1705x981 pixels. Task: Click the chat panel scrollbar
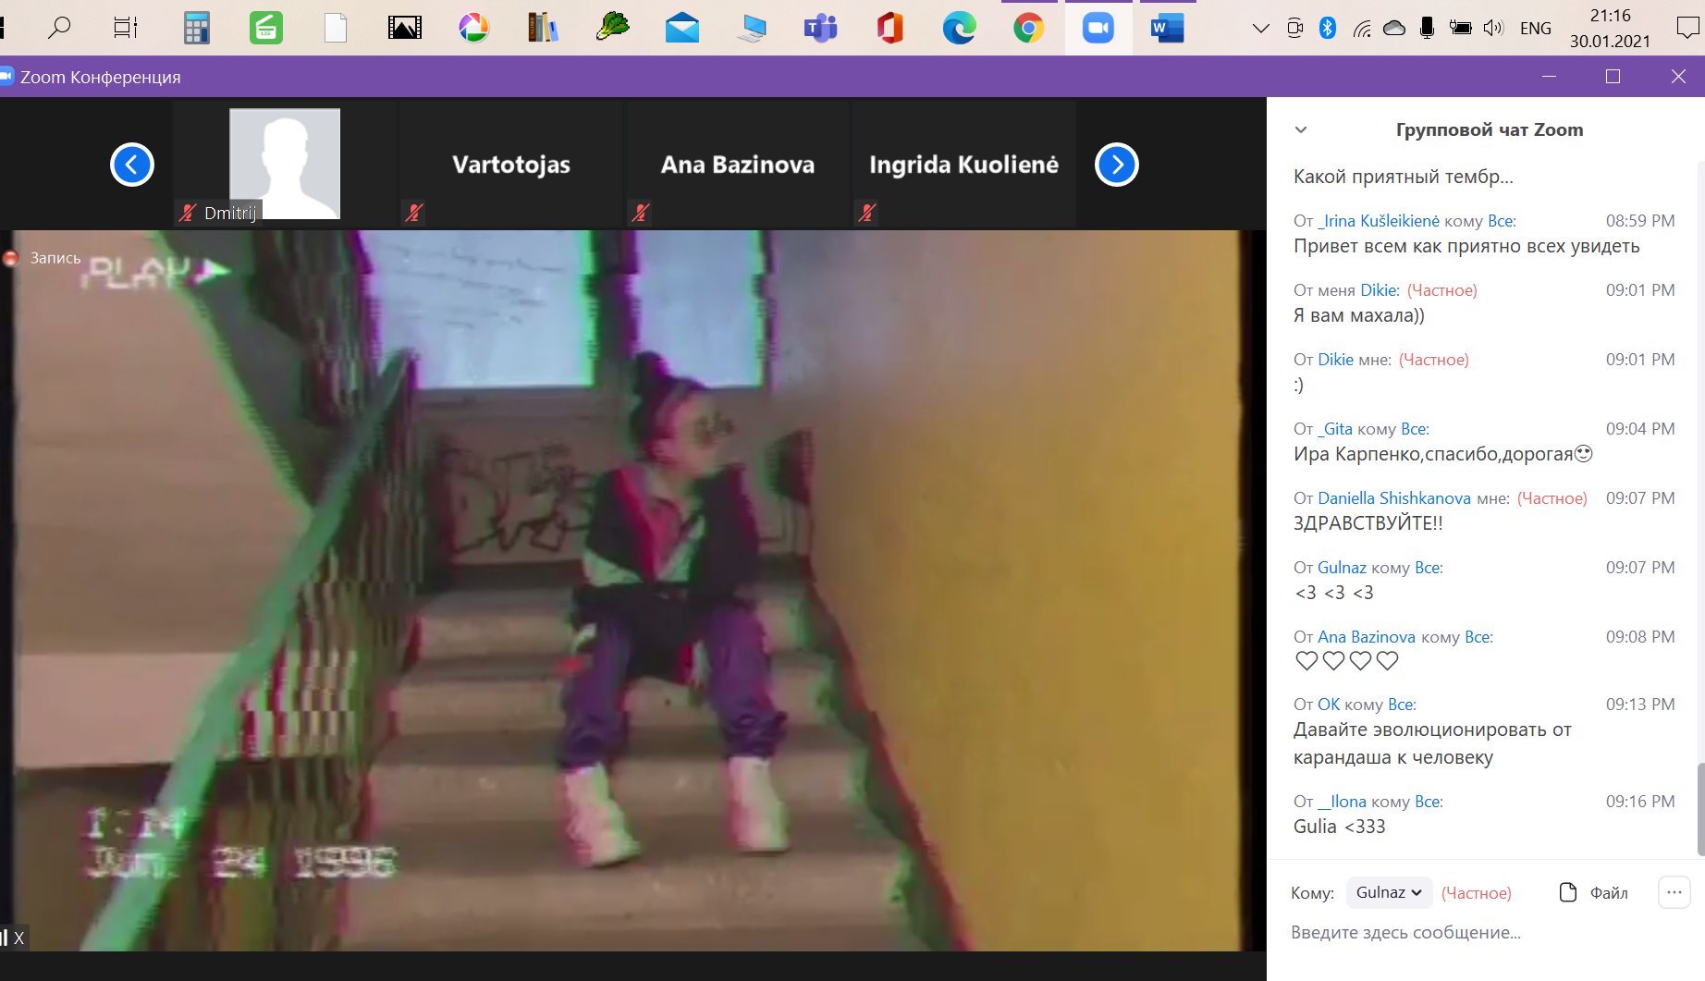click(1699, 809)
